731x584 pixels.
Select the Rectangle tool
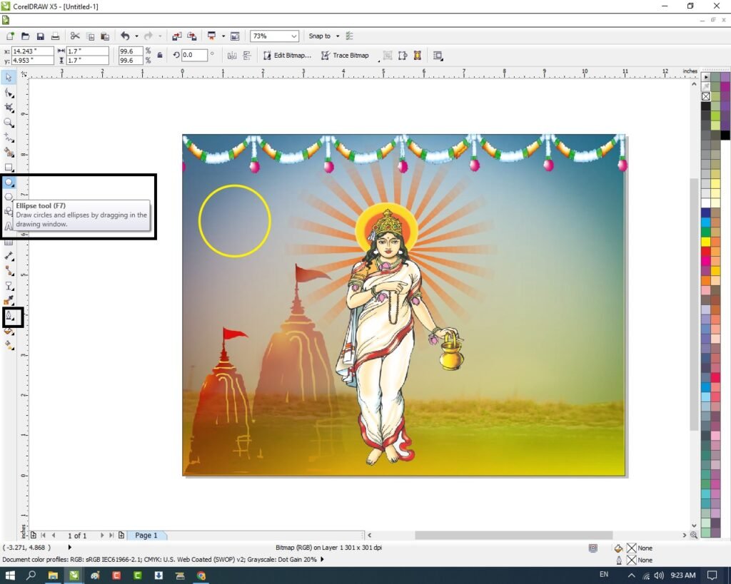tap(9, 167)
